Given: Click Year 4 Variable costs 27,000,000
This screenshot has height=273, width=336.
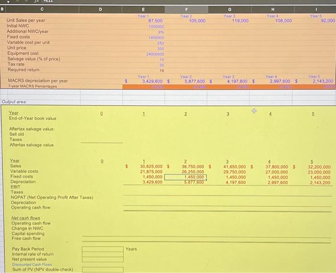Looking at the screenshot, I should click(276, 172).
